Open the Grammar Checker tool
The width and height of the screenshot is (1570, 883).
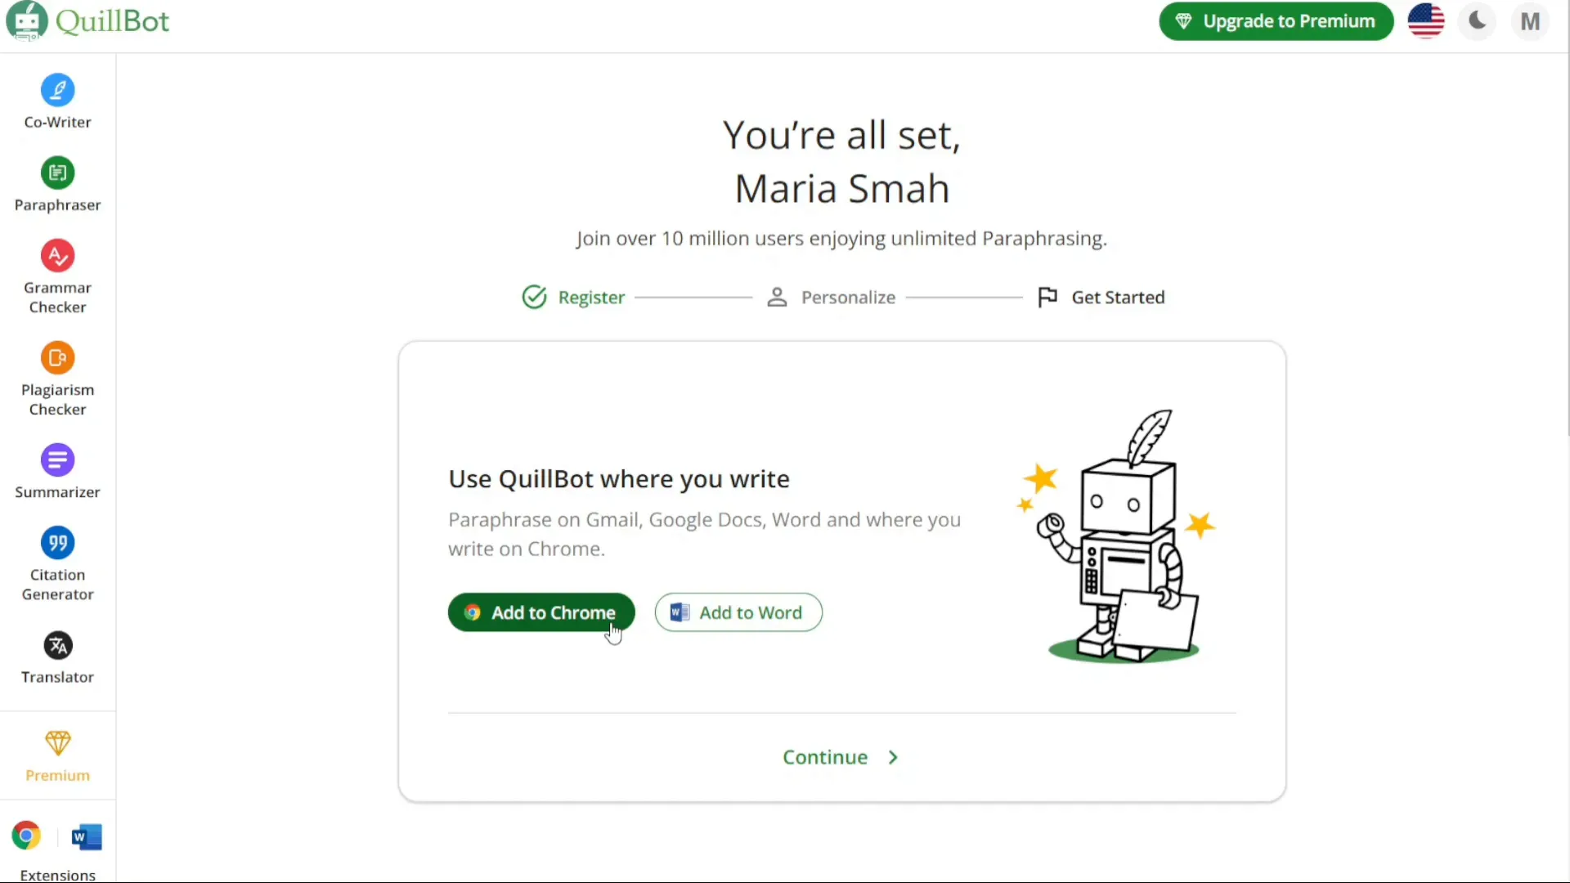[57, 275]
